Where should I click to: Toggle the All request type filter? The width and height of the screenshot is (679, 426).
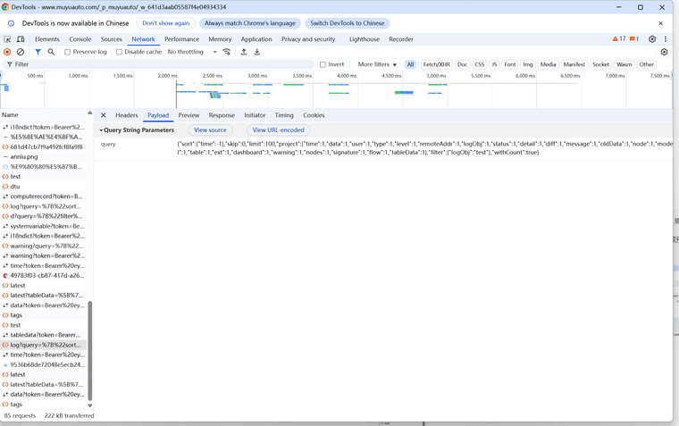pos(410,64)
